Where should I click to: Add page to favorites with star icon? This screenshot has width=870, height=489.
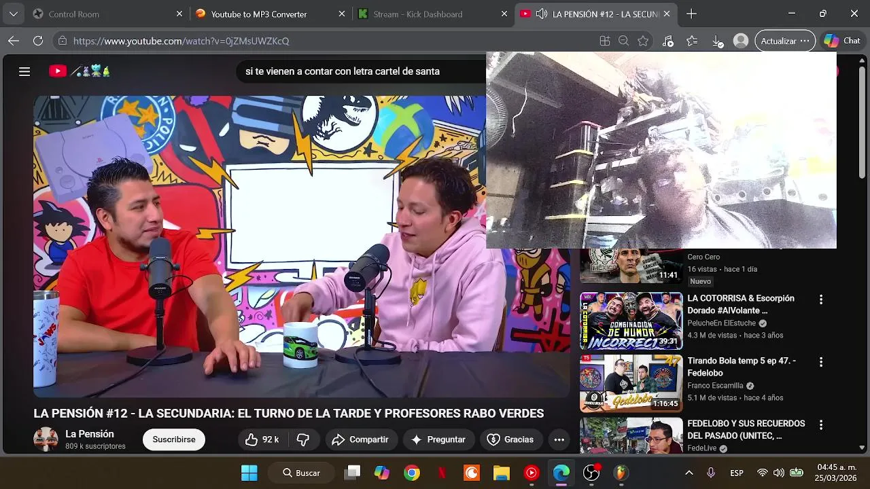(x=643, y=41)
